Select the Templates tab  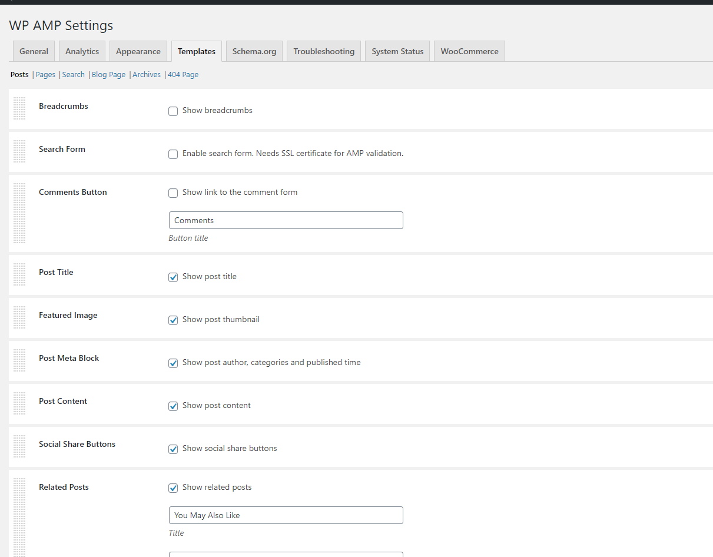[197, 51]
